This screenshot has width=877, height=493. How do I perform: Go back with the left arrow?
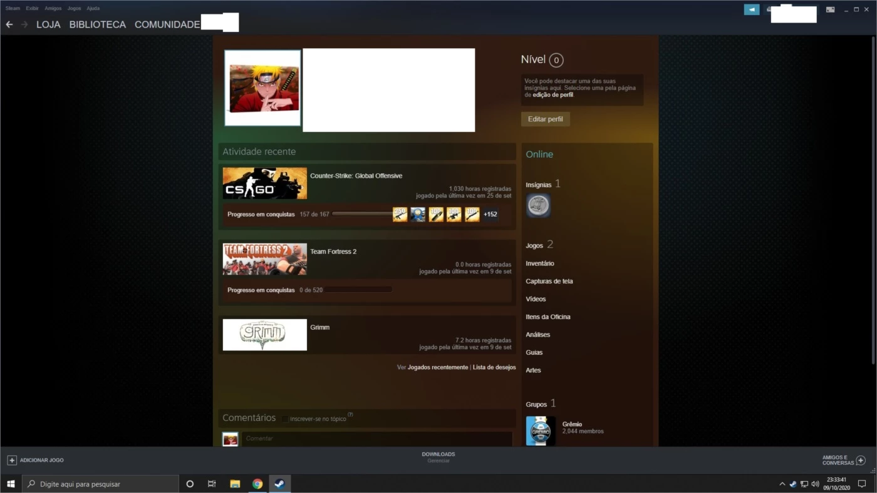[x=9, y=24]
